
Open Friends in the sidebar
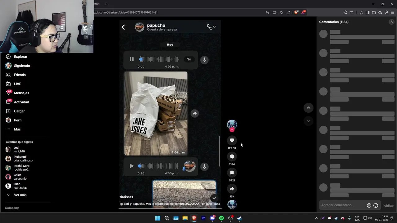coord(20,75)
